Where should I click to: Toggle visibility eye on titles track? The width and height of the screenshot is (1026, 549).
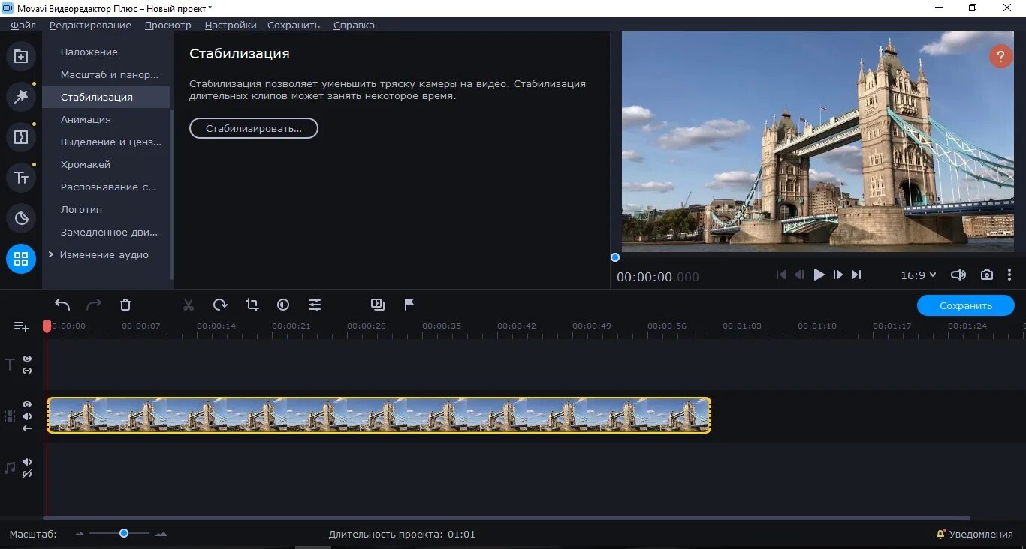(27, 359)
